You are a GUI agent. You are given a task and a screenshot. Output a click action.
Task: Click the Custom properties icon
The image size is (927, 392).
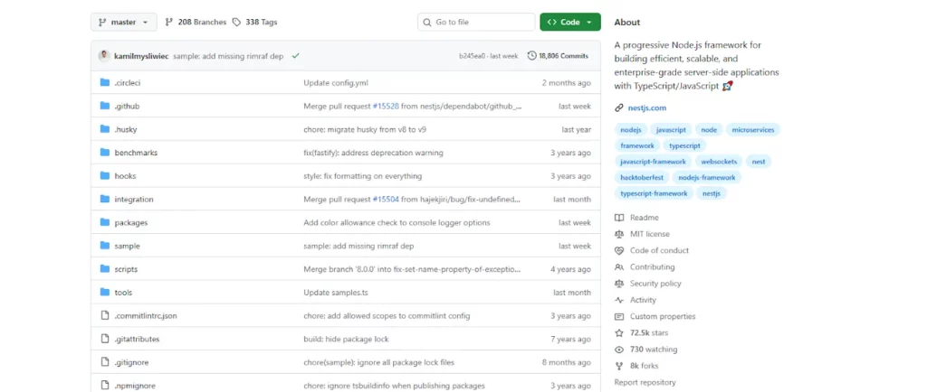pyautogui.click(x=619, y=316)
